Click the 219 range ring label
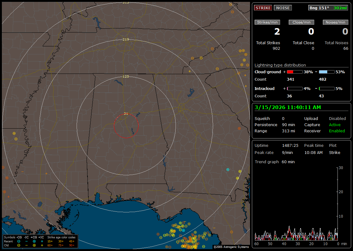Screen dimensions: 353x251 click(x=126, y=40)
